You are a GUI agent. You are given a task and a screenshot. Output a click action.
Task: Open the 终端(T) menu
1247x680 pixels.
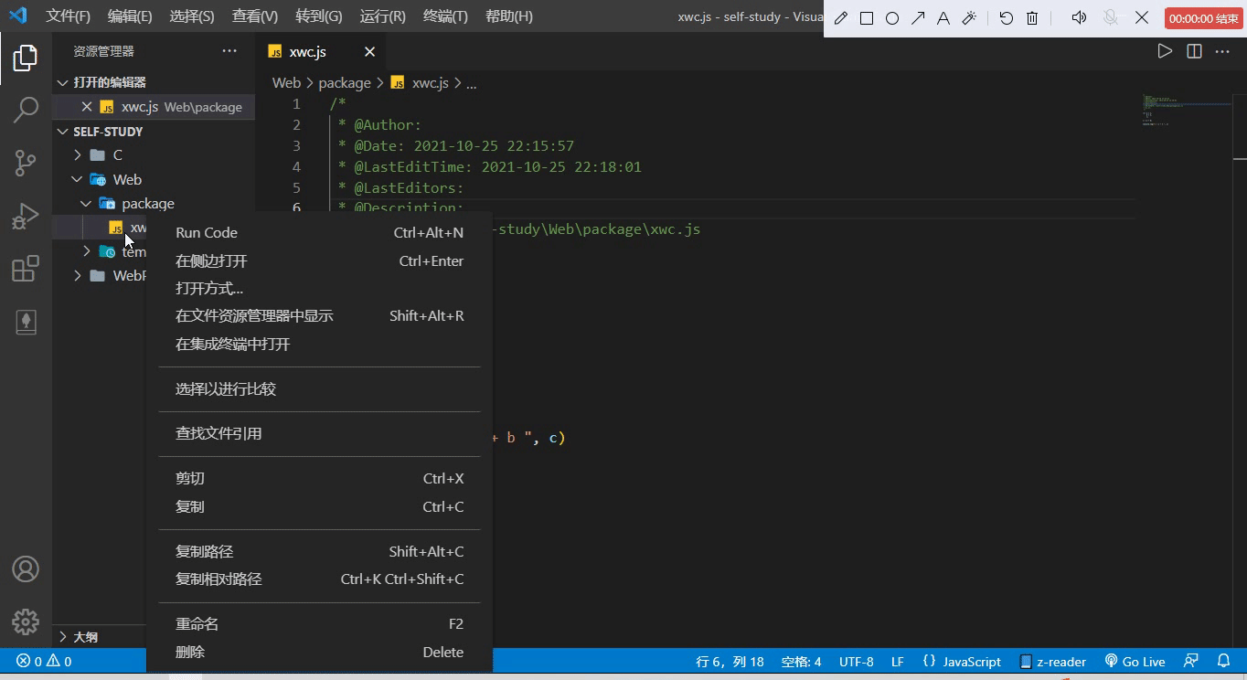point(446,16)
